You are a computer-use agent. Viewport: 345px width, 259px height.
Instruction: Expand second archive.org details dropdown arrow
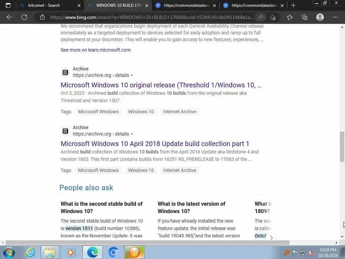point(132,134)
